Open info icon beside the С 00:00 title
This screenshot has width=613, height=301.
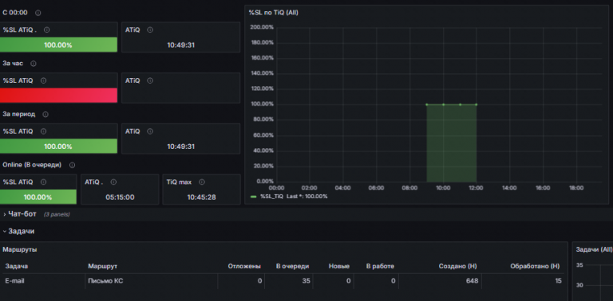pos(38,13)
